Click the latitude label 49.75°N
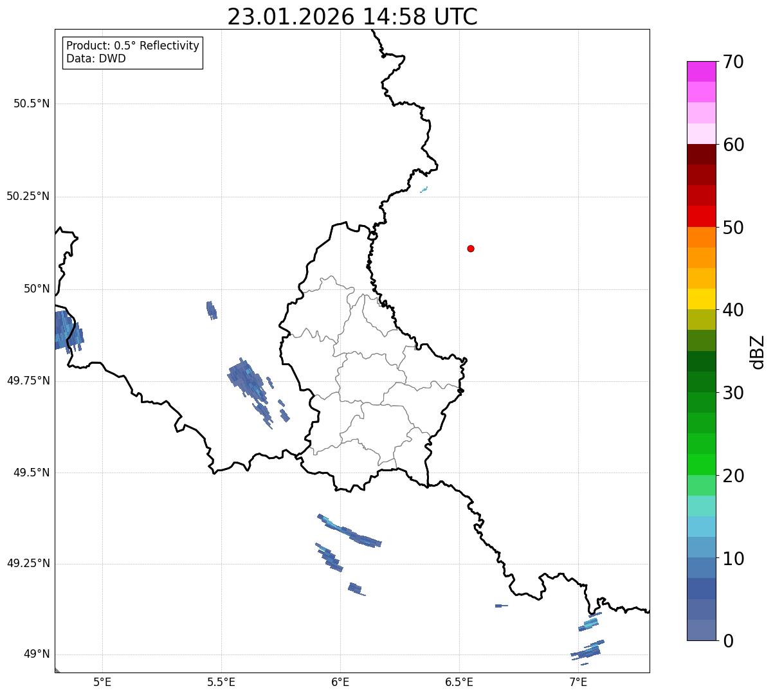This screenshot has height=695, width=773. coord(28,381)
